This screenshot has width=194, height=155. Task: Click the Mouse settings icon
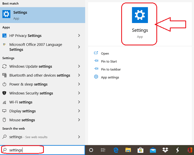pyautogui.click(x=4, y=120)
